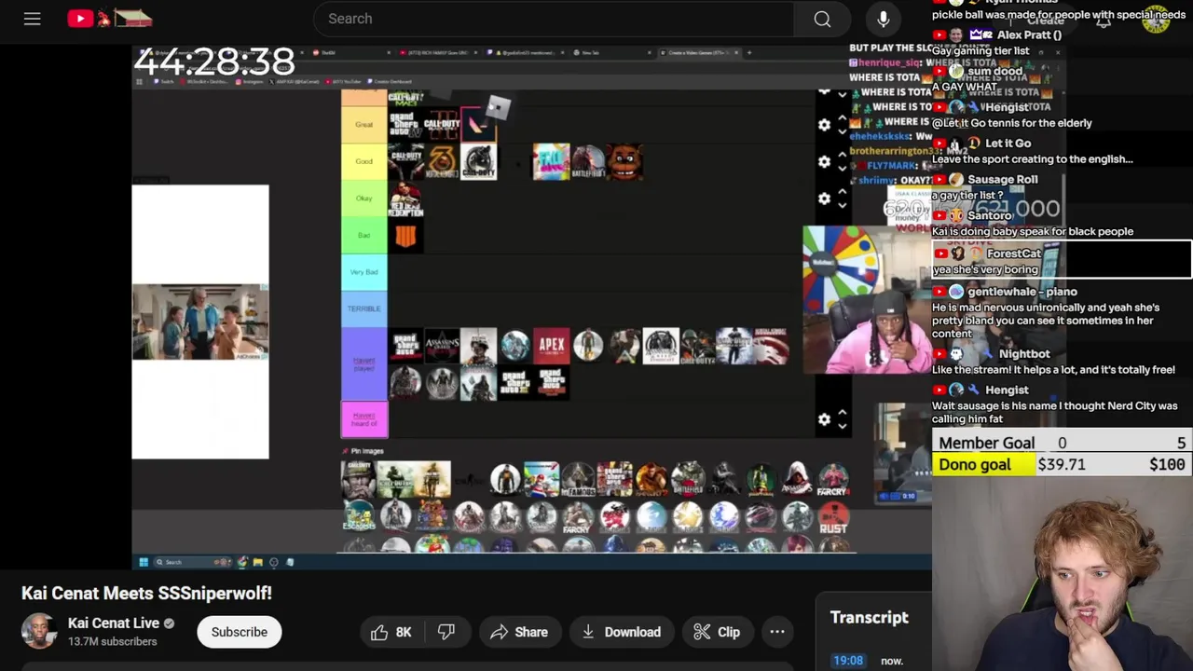The width and height of the screenshot is (1193, 671).
Task: Move Great row down with chevron
Action: pos(843,131)
